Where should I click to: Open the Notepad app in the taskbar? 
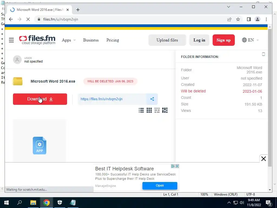73,203
